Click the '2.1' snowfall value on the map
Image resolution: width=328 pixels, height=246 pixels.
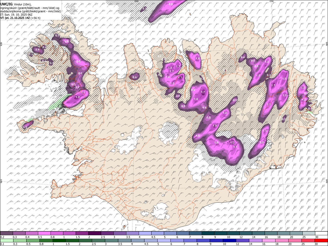coord(180,77)
